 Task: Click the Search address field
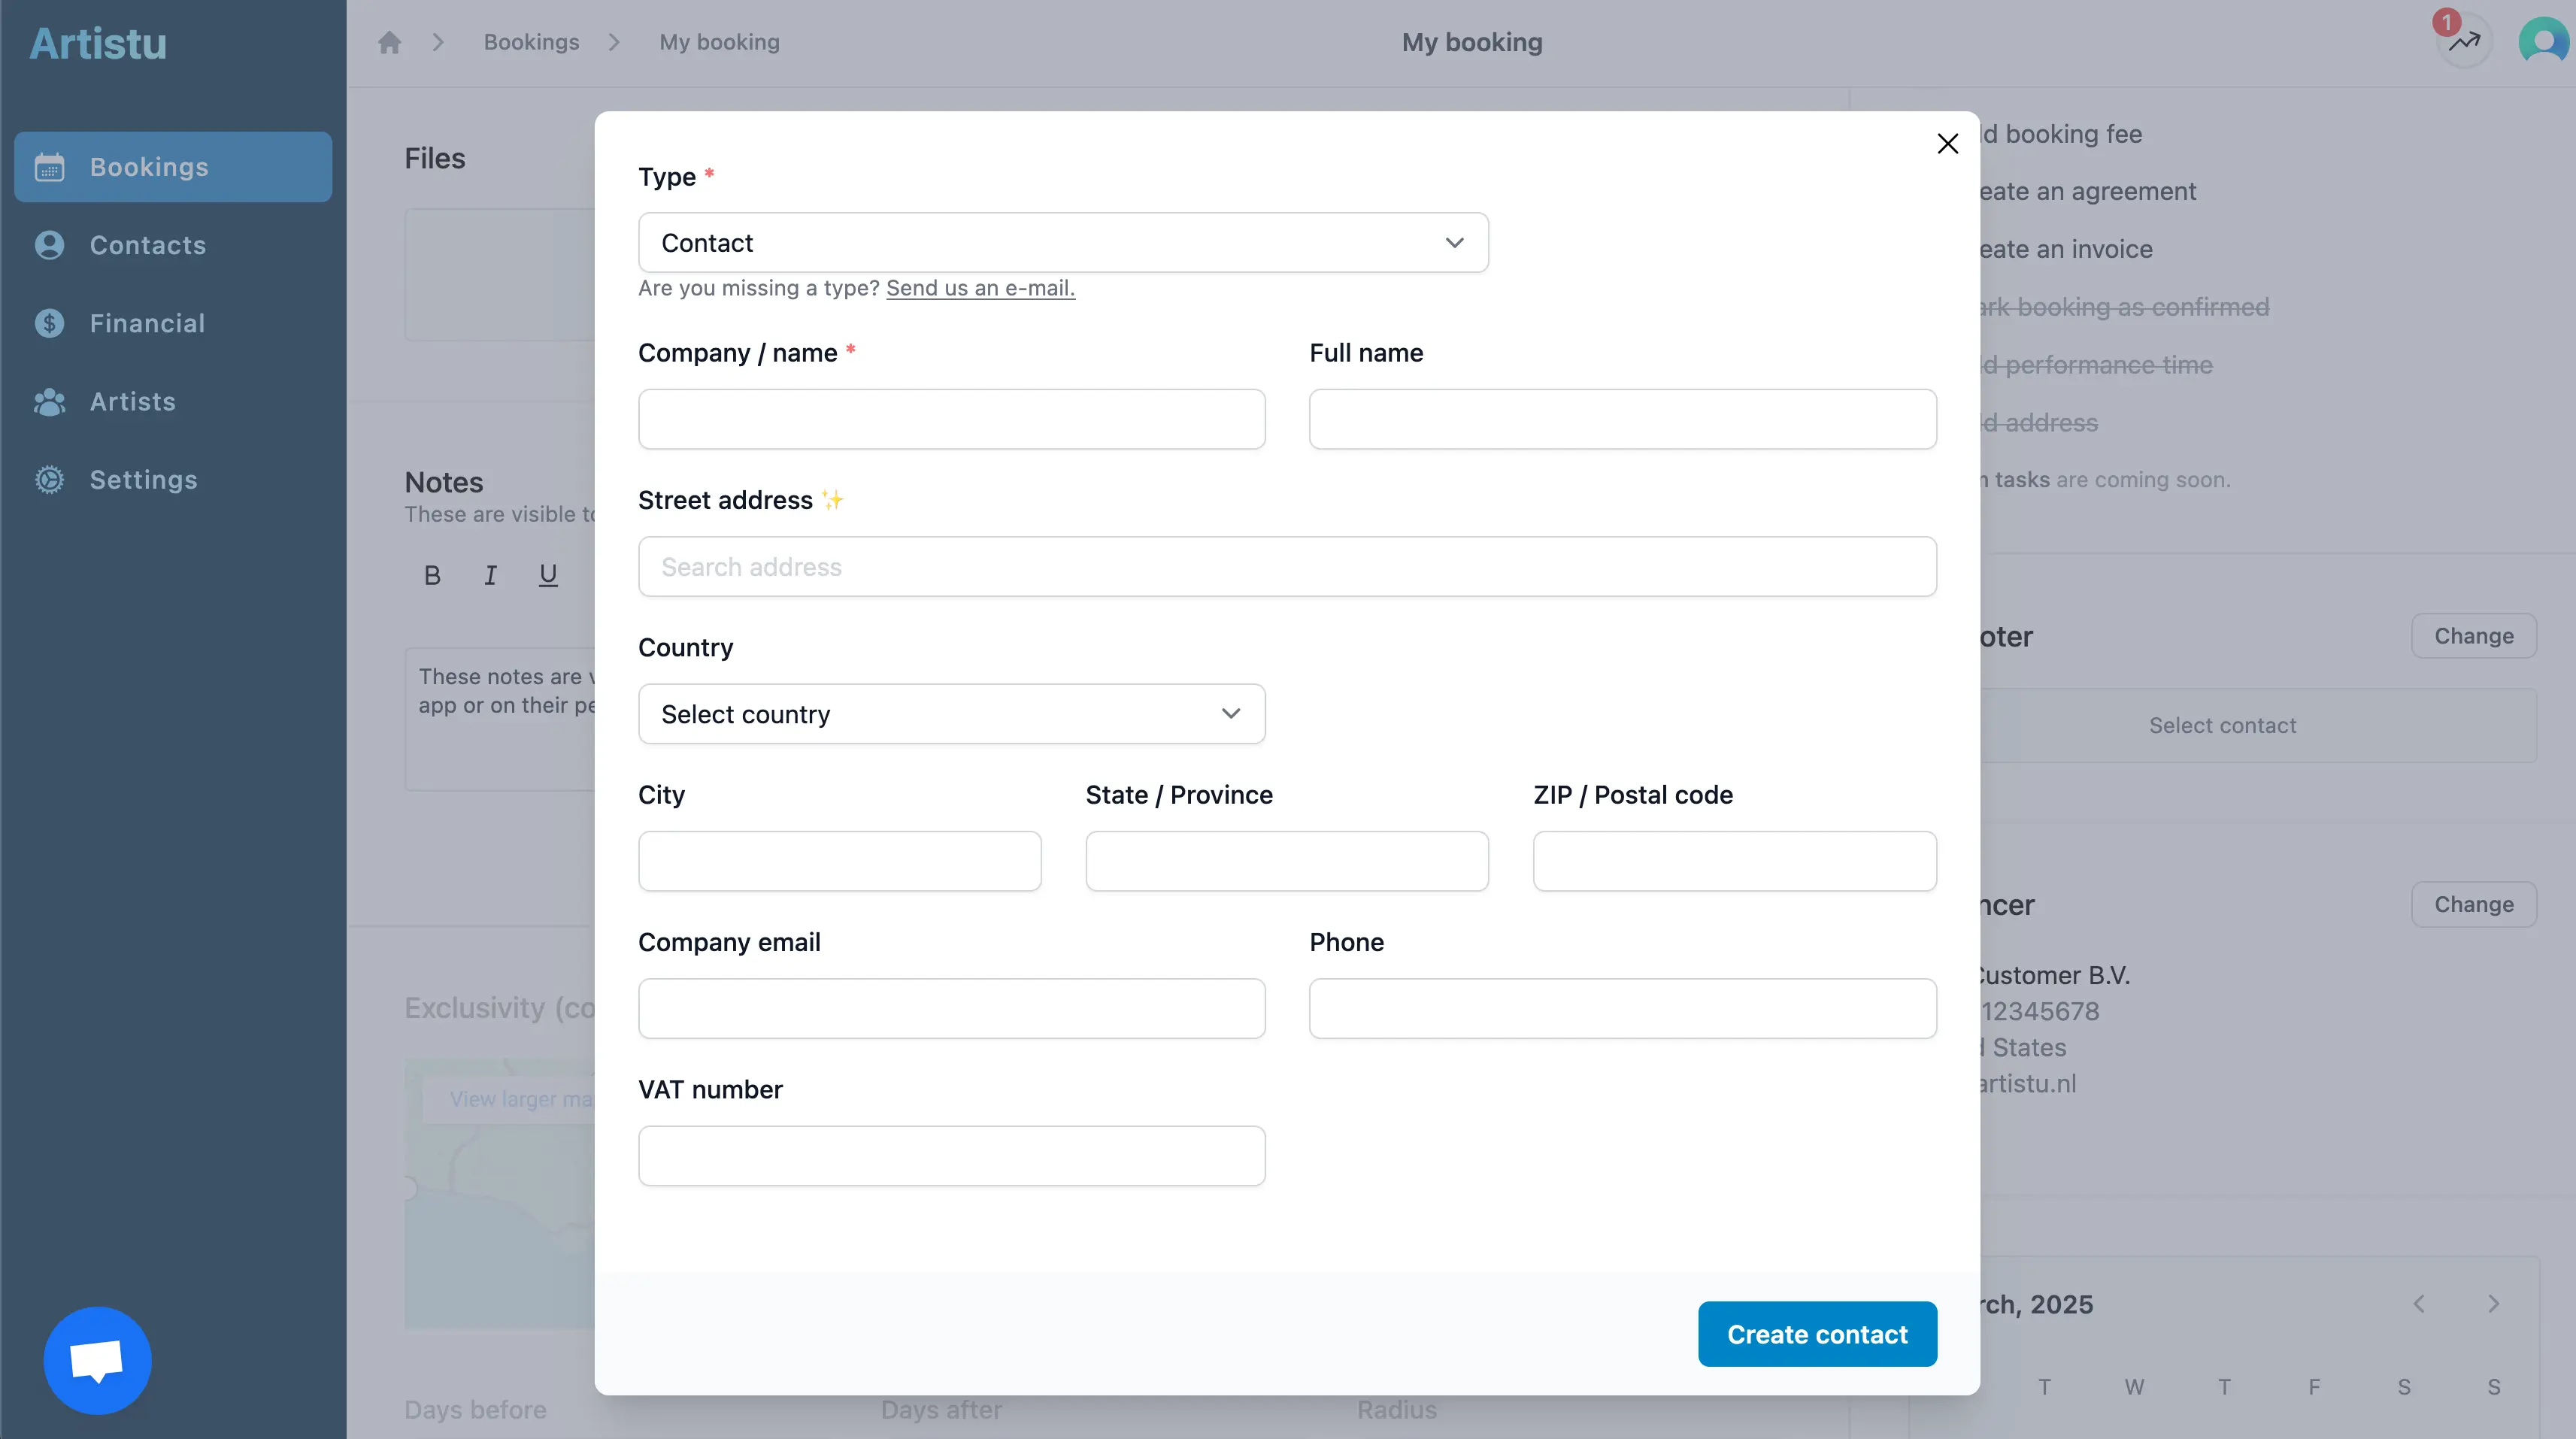click(x=1287, y=567)
